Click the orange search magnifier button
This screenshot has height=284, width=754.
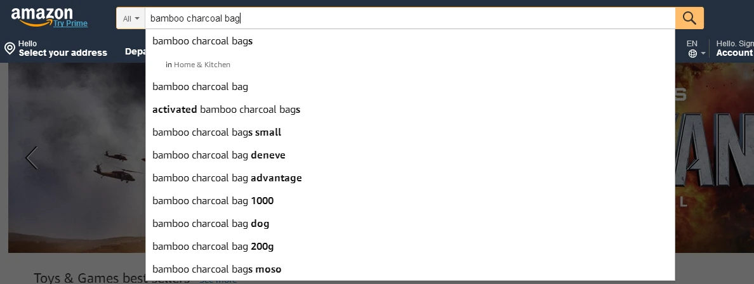coord(689,18)
